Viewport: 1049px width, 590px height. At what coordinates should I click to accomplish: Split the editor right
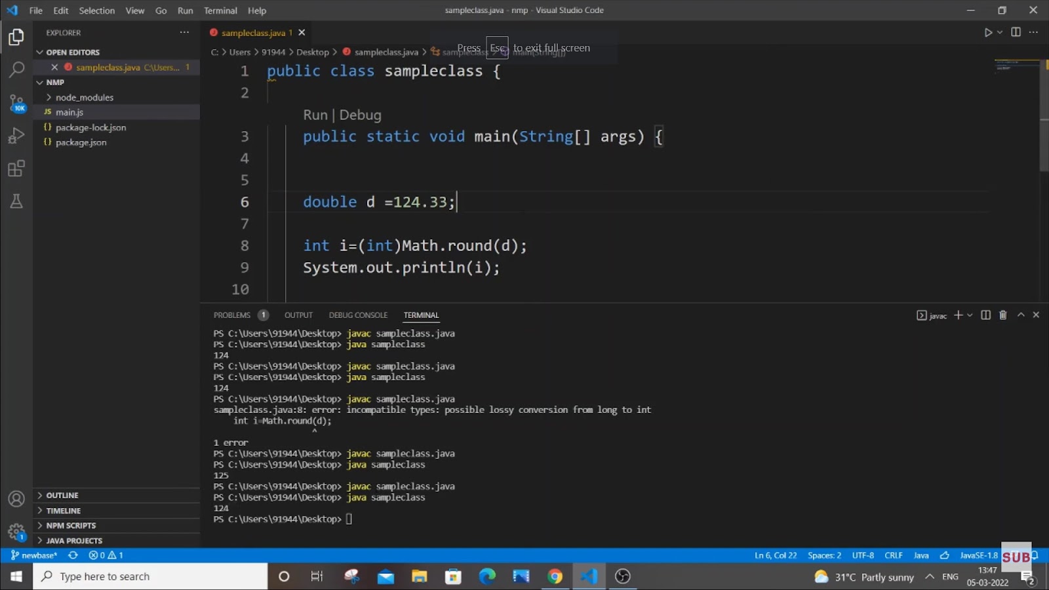pyautogui.click(x=1016, y=32)
